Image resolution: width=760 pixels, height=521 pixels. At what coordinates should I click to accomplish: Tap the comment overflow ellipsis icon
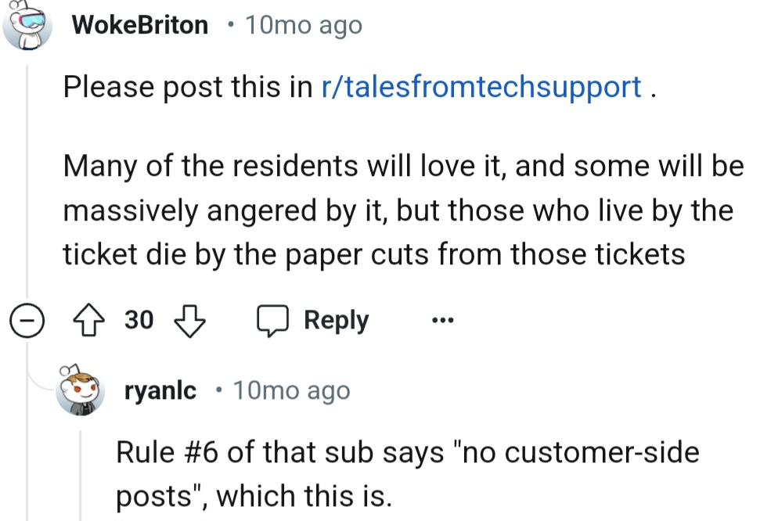pos(443,319)
